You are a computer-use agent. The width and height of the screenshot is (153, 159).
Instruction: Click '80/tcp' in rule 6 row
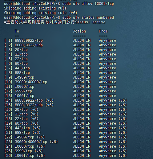21,64
